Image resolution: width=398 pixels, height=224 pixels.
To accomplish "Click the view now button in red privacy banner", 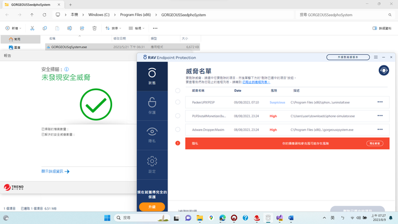I will [x=375, y=143].
